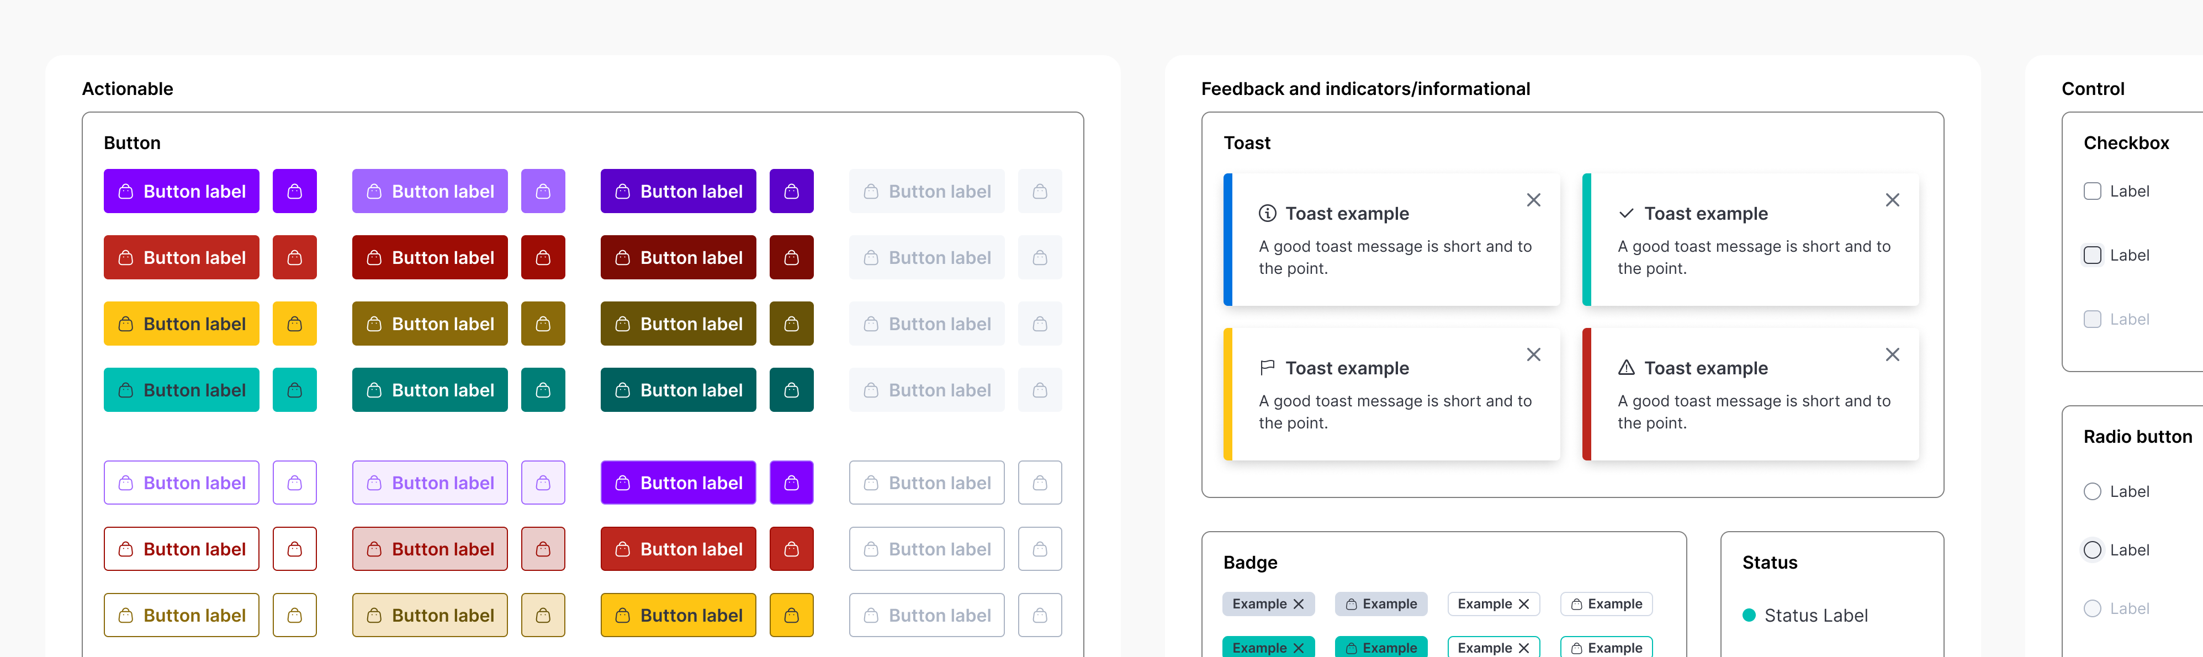Remove the gray filled Example badge via its X
This screenshot has height=657, width=2203.
(x=1299, y=604)
